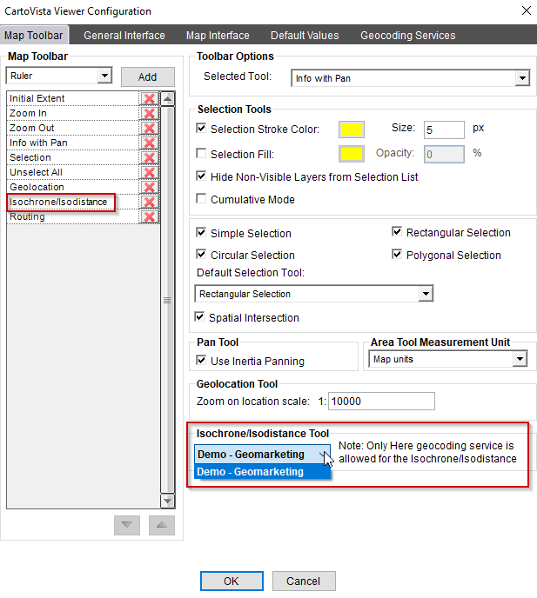Click the Opacity input field
This screenshot has height=598, width=537.
444,154
